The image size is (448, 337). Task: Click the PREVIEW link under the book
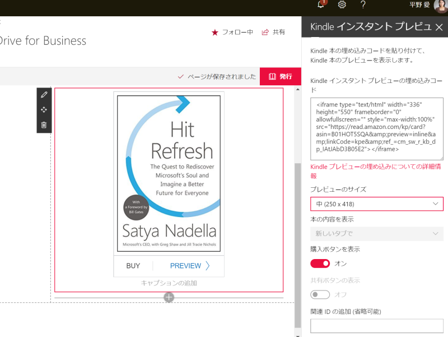coord(185,266)
